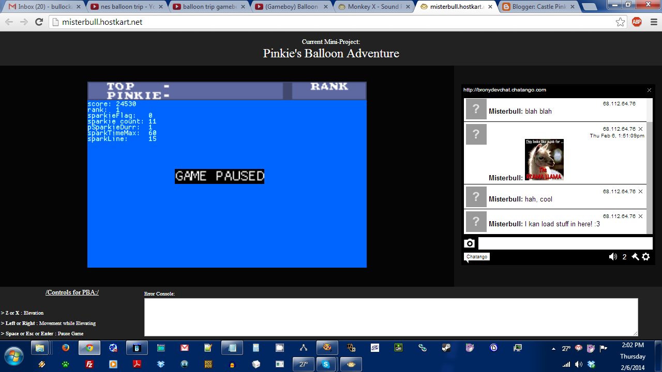
Task: Click the Chatango logo label
Action: [x=476, y=257]
